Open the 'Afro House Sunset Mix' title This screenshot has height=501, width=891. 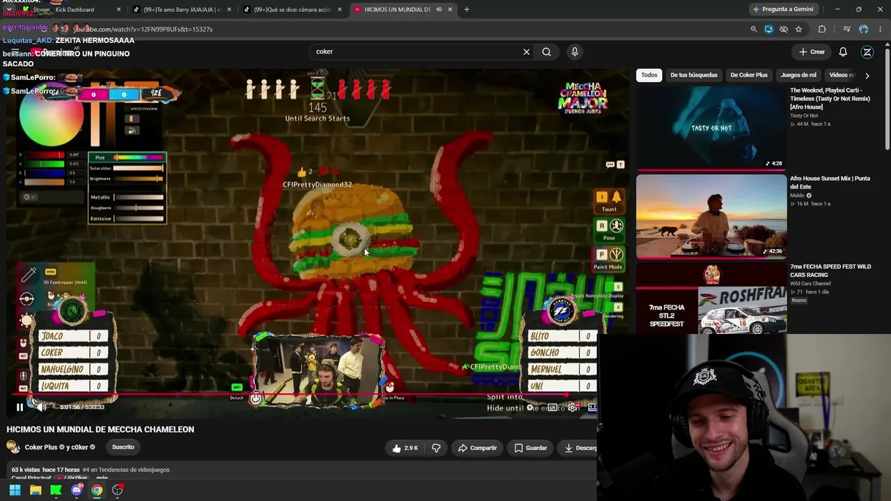[830, 182]
